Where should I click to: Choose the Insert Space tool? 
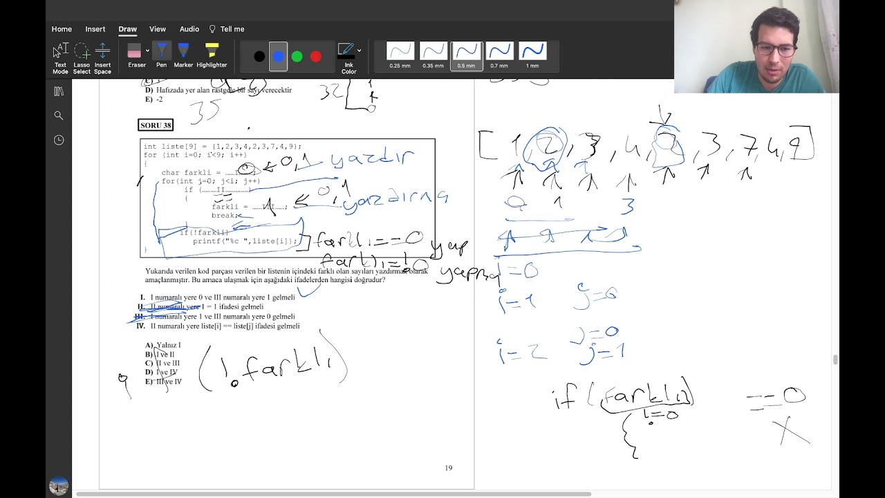pos(102,58)
